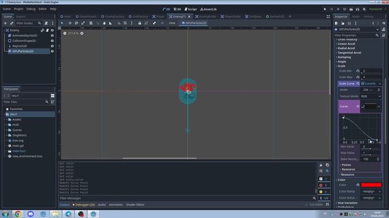Open the Color Ramp empty dropdown
This screenshot has width=389, height=218.
(371, 191)
